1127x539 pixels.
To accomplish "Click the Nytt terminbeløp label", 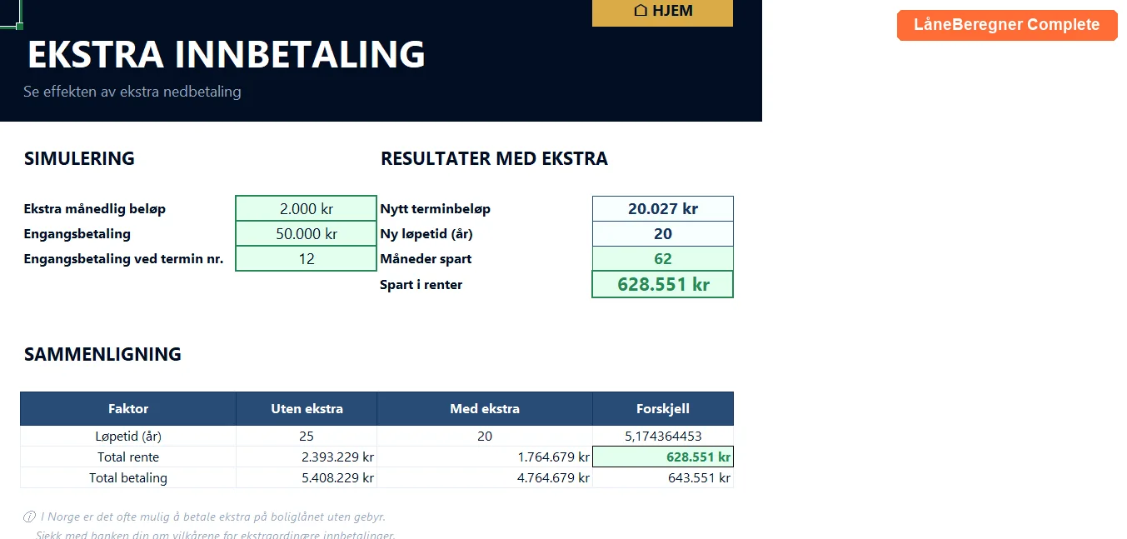I will coord(436,209).
